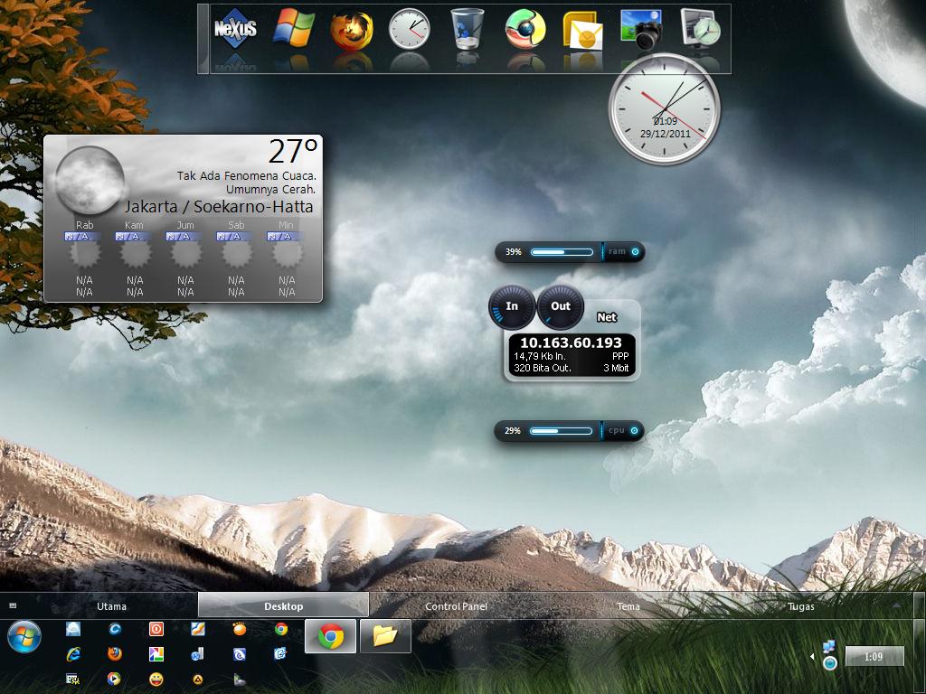Screen dimensions: 926x694
Task: Switch to the Control Panel tab
Action: click(456, 606)
